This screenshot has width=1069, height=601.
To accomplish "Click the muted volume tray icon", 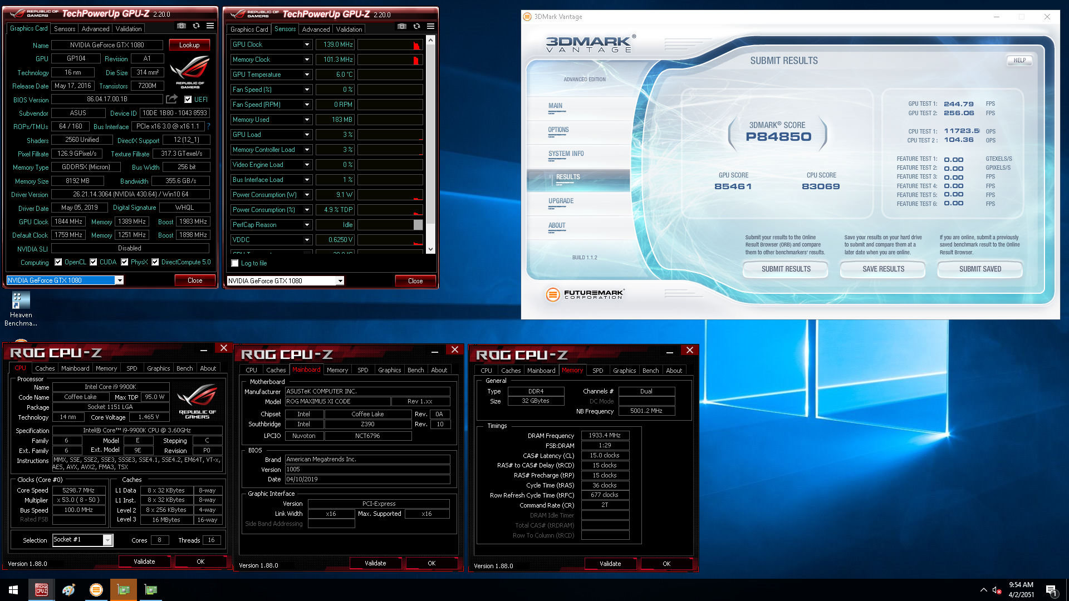I will (998, 590).
